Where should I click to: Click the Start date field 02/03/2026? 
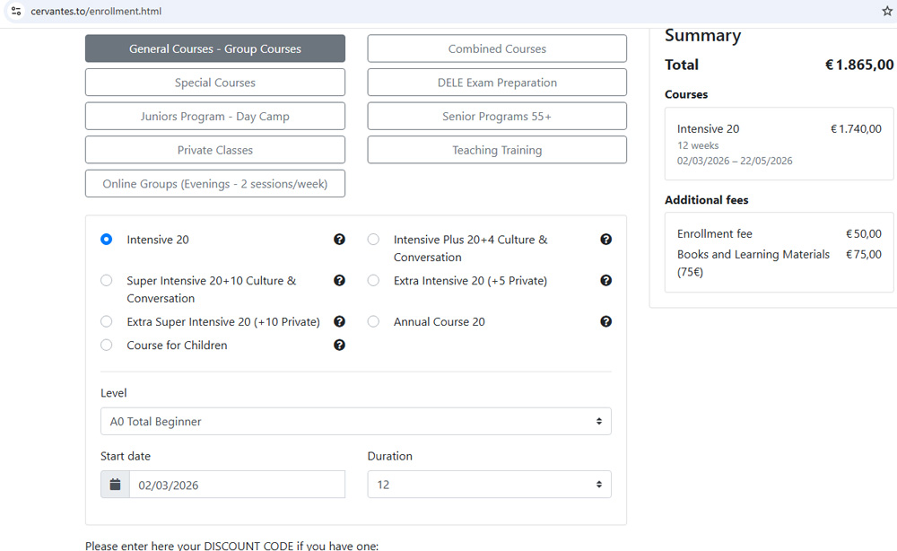[x=238, y=485]
